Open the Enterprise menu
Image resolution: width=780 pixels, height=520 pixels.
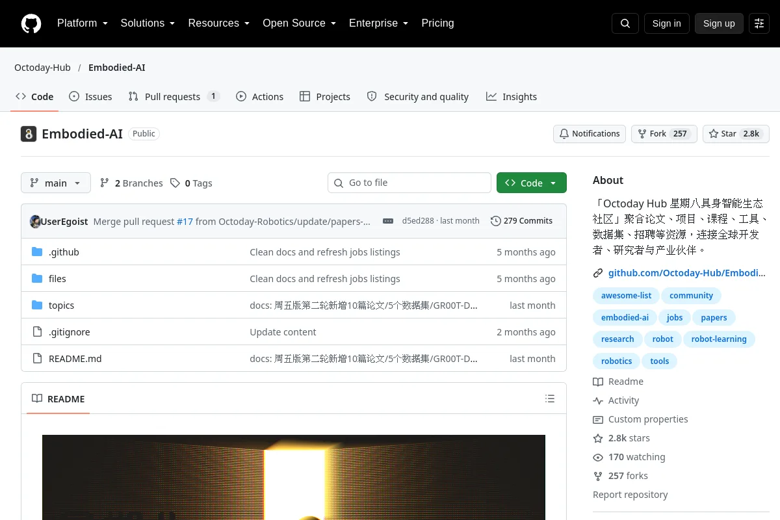378,23
